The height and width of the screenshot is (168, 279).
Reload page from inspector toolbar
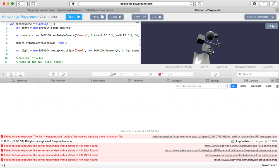tap(53, 74)
